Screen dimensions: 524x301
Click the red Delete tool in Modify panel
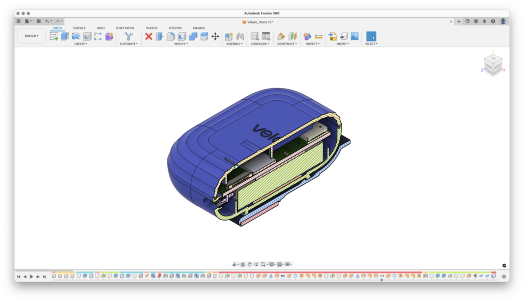pyautogui.click(x=149, y=36)
